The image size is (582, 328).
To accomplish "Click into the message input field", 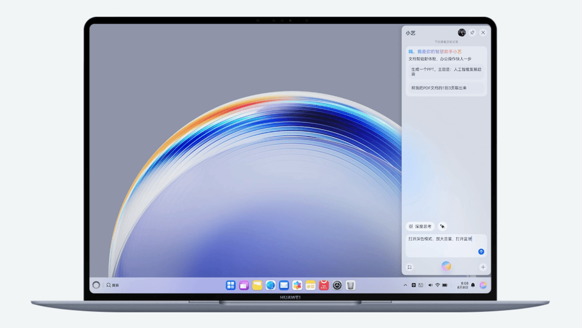I will tap(446, 246).
